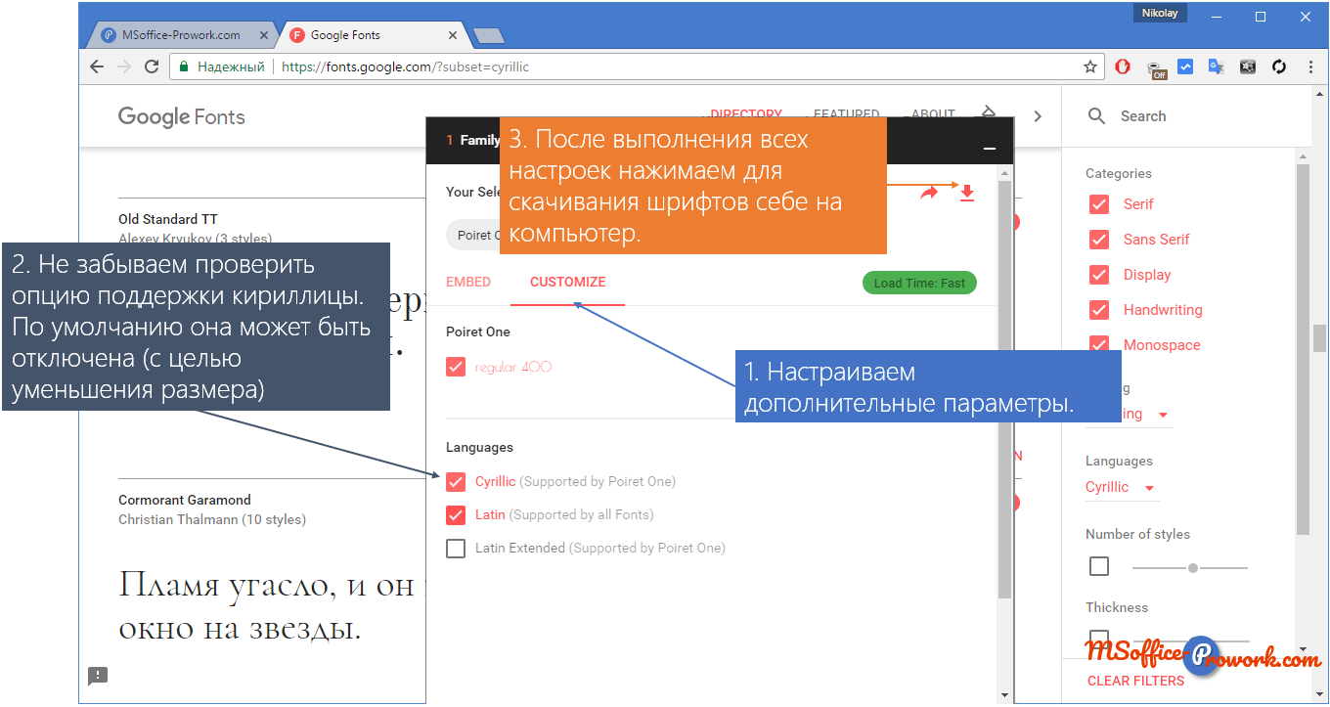Viewport: 1330px width, 707px height.
Task: Click the Old Standard TT font title
Action: [168, 219]
